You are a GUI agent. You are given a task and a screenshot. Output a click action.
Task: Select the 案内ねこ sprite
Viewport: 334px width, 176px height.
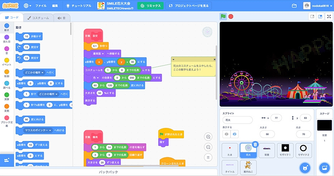248,167
